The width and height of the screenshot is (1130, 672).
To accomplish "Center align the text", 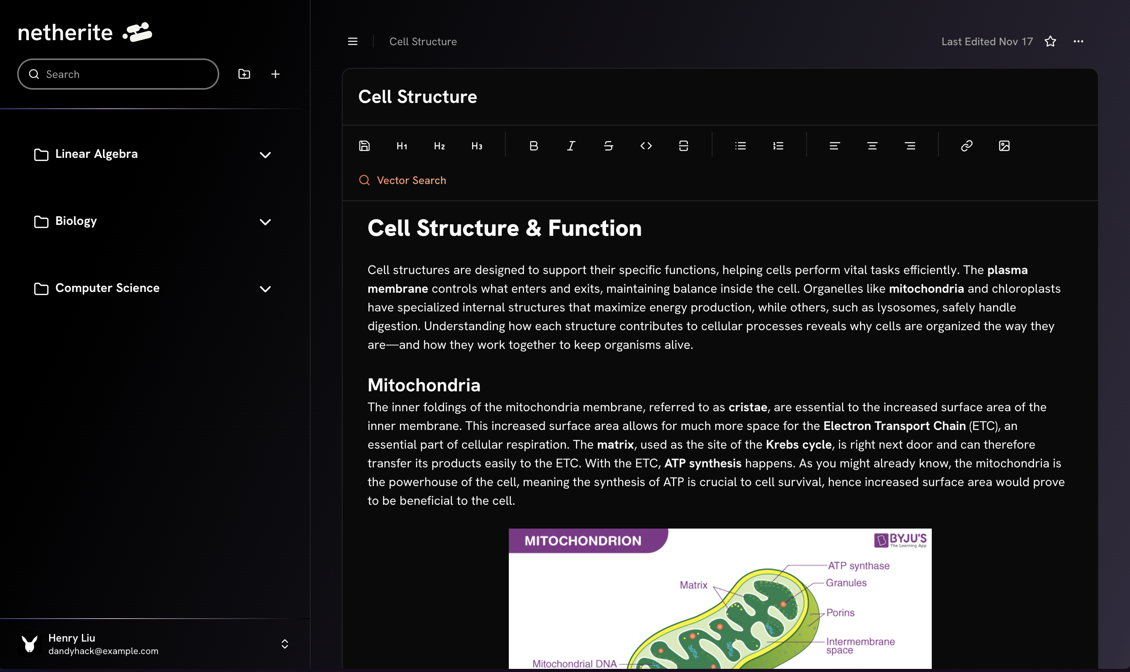I will (x=872, y=146).
